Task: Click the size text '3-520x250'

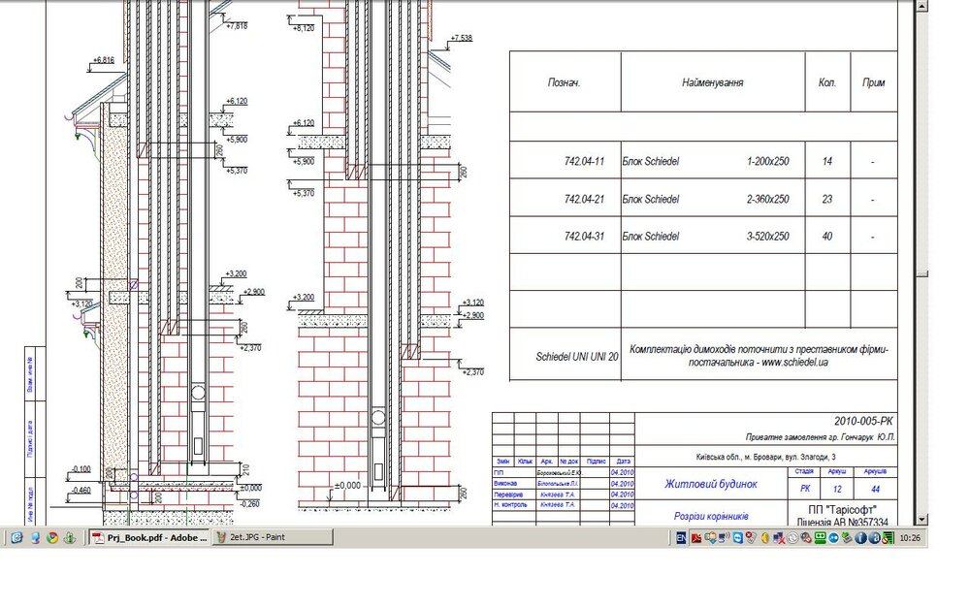Action: pos(767,237)
